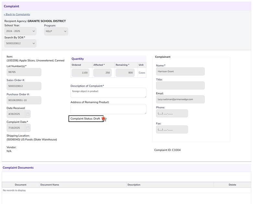The width and height of the screenshot is (253, 204).
Task: Expand the Search By SO# dropdown
Action: click(x=20, y=43)
